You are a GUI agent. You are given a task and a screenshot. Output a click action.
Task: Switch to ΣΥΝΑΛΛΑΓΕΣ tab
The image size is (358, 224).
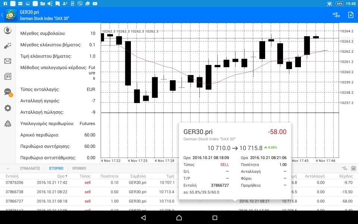[30, 168]
